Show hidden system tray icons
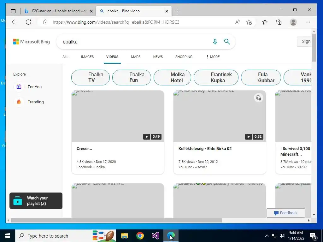Image resolution: width=323 pixels, height=242 pixels. point(267,236)
